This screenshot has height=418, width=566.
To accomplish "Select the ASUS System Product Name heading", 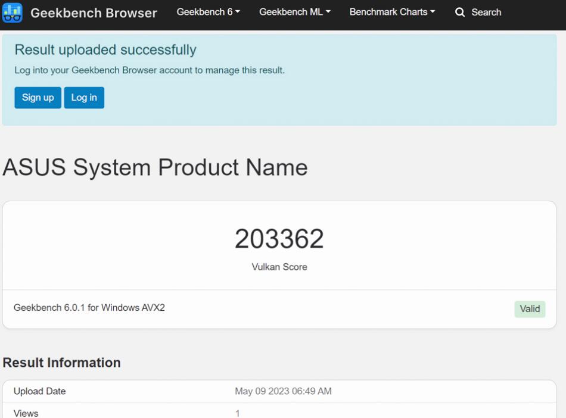I will point(155,167).
